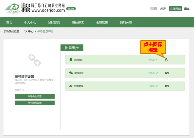The image size is (194, 138).
Task: Open 职位搜索 from the navigation bar
Action: (78, 23)
